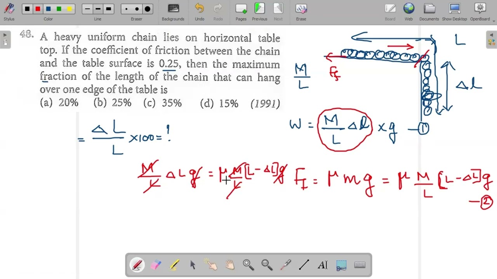The image size is (497, 279).
Task: Select the medium line width
Action: pyautogui.click(x=98, y=9)
